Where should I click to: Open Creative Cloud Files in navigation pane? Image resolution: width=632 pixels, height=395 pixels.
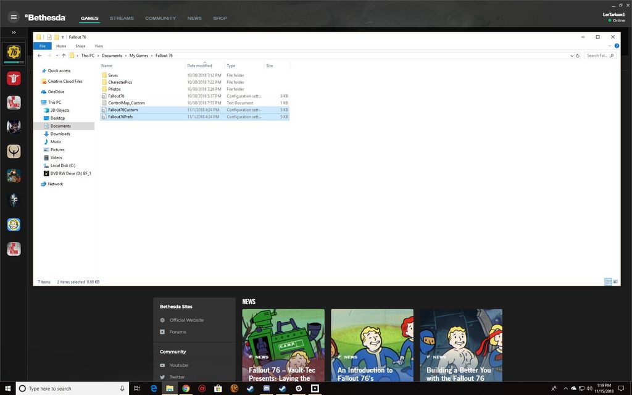click(x=62, y=81)
